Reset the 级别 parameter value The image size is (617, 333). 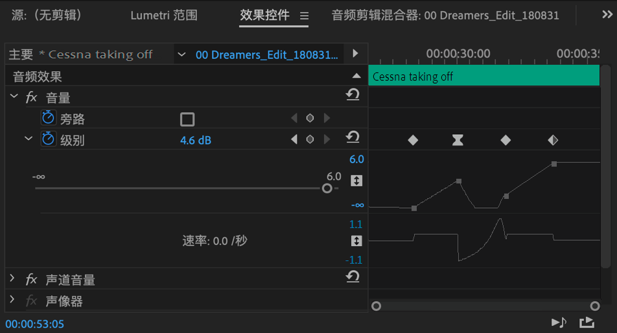pyautogui.click(x=353, y=137)
